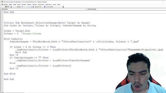Click the Cut icon in the toolbar
Image resolution: width=166 pixels, height=93 pixels.
[x=13, y=7]
